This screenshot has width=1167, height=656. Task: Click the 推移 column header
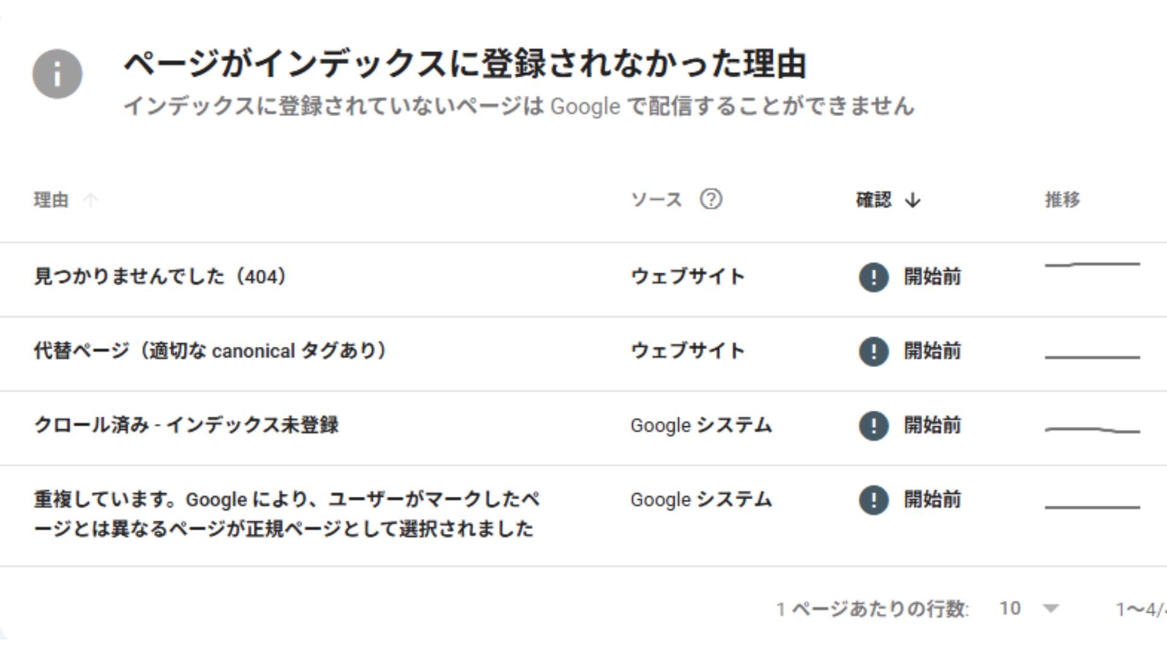(1062, 200)
